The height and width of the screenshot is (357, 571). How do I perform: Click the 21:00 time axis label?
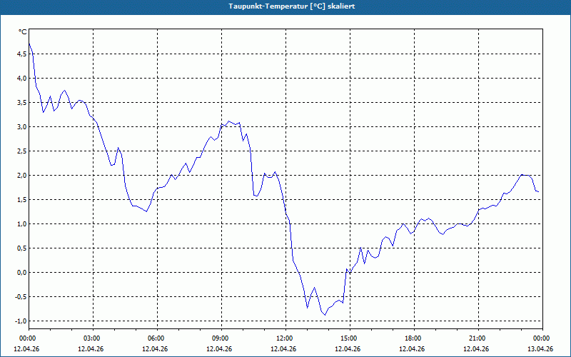click(478, 338)
